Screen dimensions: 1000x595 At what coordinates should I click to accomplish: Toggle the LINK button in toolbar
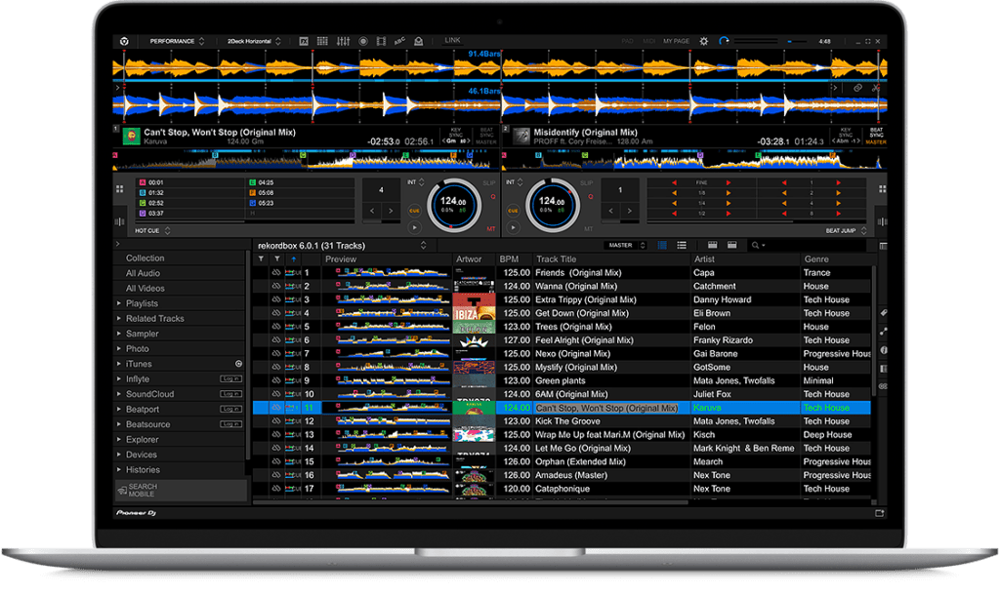452,40
